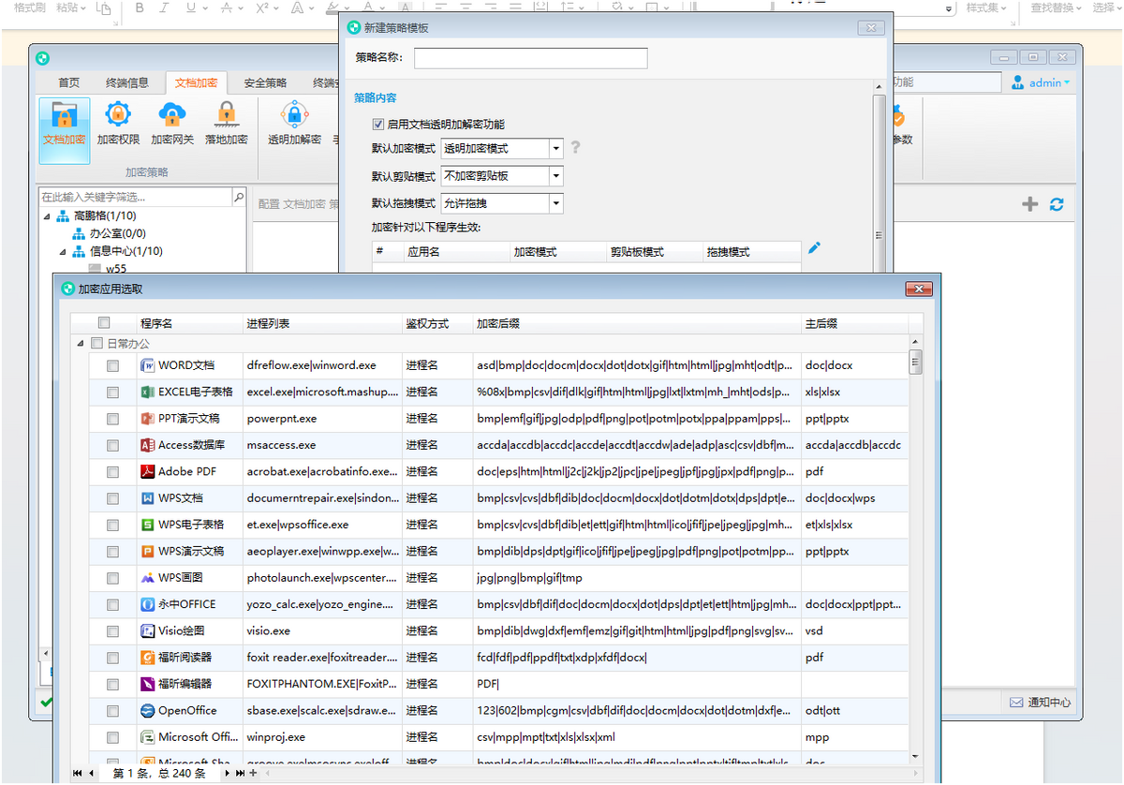Open the admin user dropdown
This screenshot has width=1124, height=785.
click(x=1042, y=82)
